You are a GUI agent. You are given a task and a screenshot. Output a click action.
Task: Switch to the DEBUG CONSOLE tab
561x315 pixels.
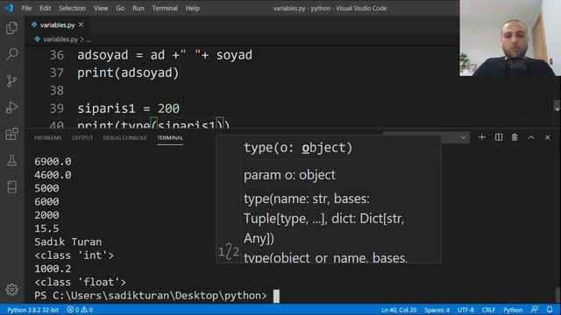coord(124,138)
